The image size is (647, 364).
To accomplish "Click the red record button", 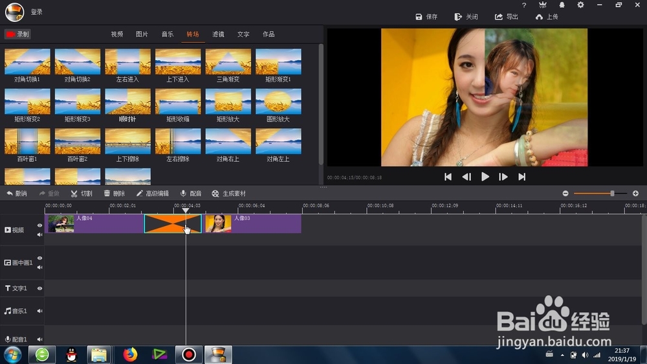I will (x=17, y=34).
